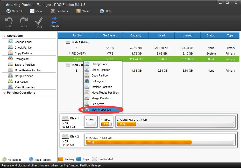Select REC 72% partition block

point(107,122)
